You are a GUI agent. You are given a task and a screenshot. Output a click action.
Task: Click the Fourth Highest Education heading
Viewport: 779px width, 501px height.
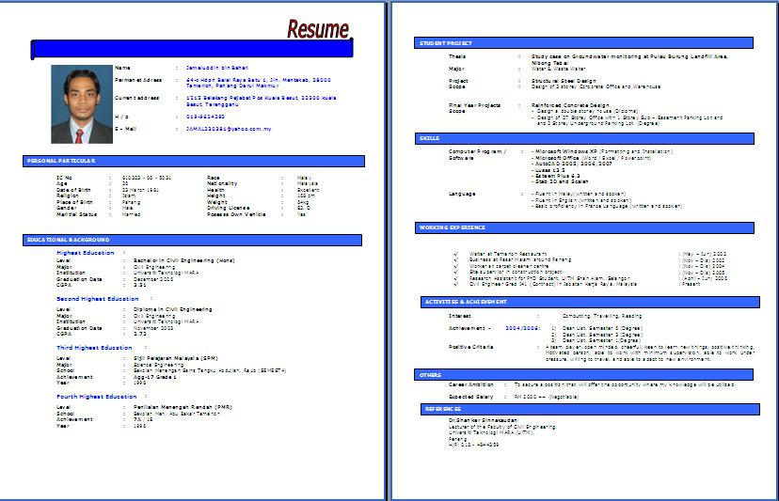[x=96, y=397]
